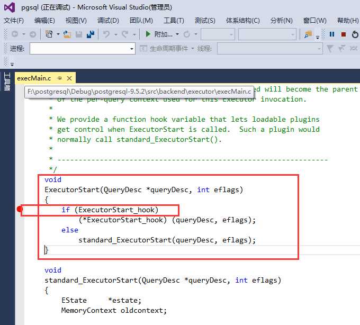The width and height of the screenshot is (360, 325).
Task: Stop debugging with the red square icon
Action: [344, 34]
